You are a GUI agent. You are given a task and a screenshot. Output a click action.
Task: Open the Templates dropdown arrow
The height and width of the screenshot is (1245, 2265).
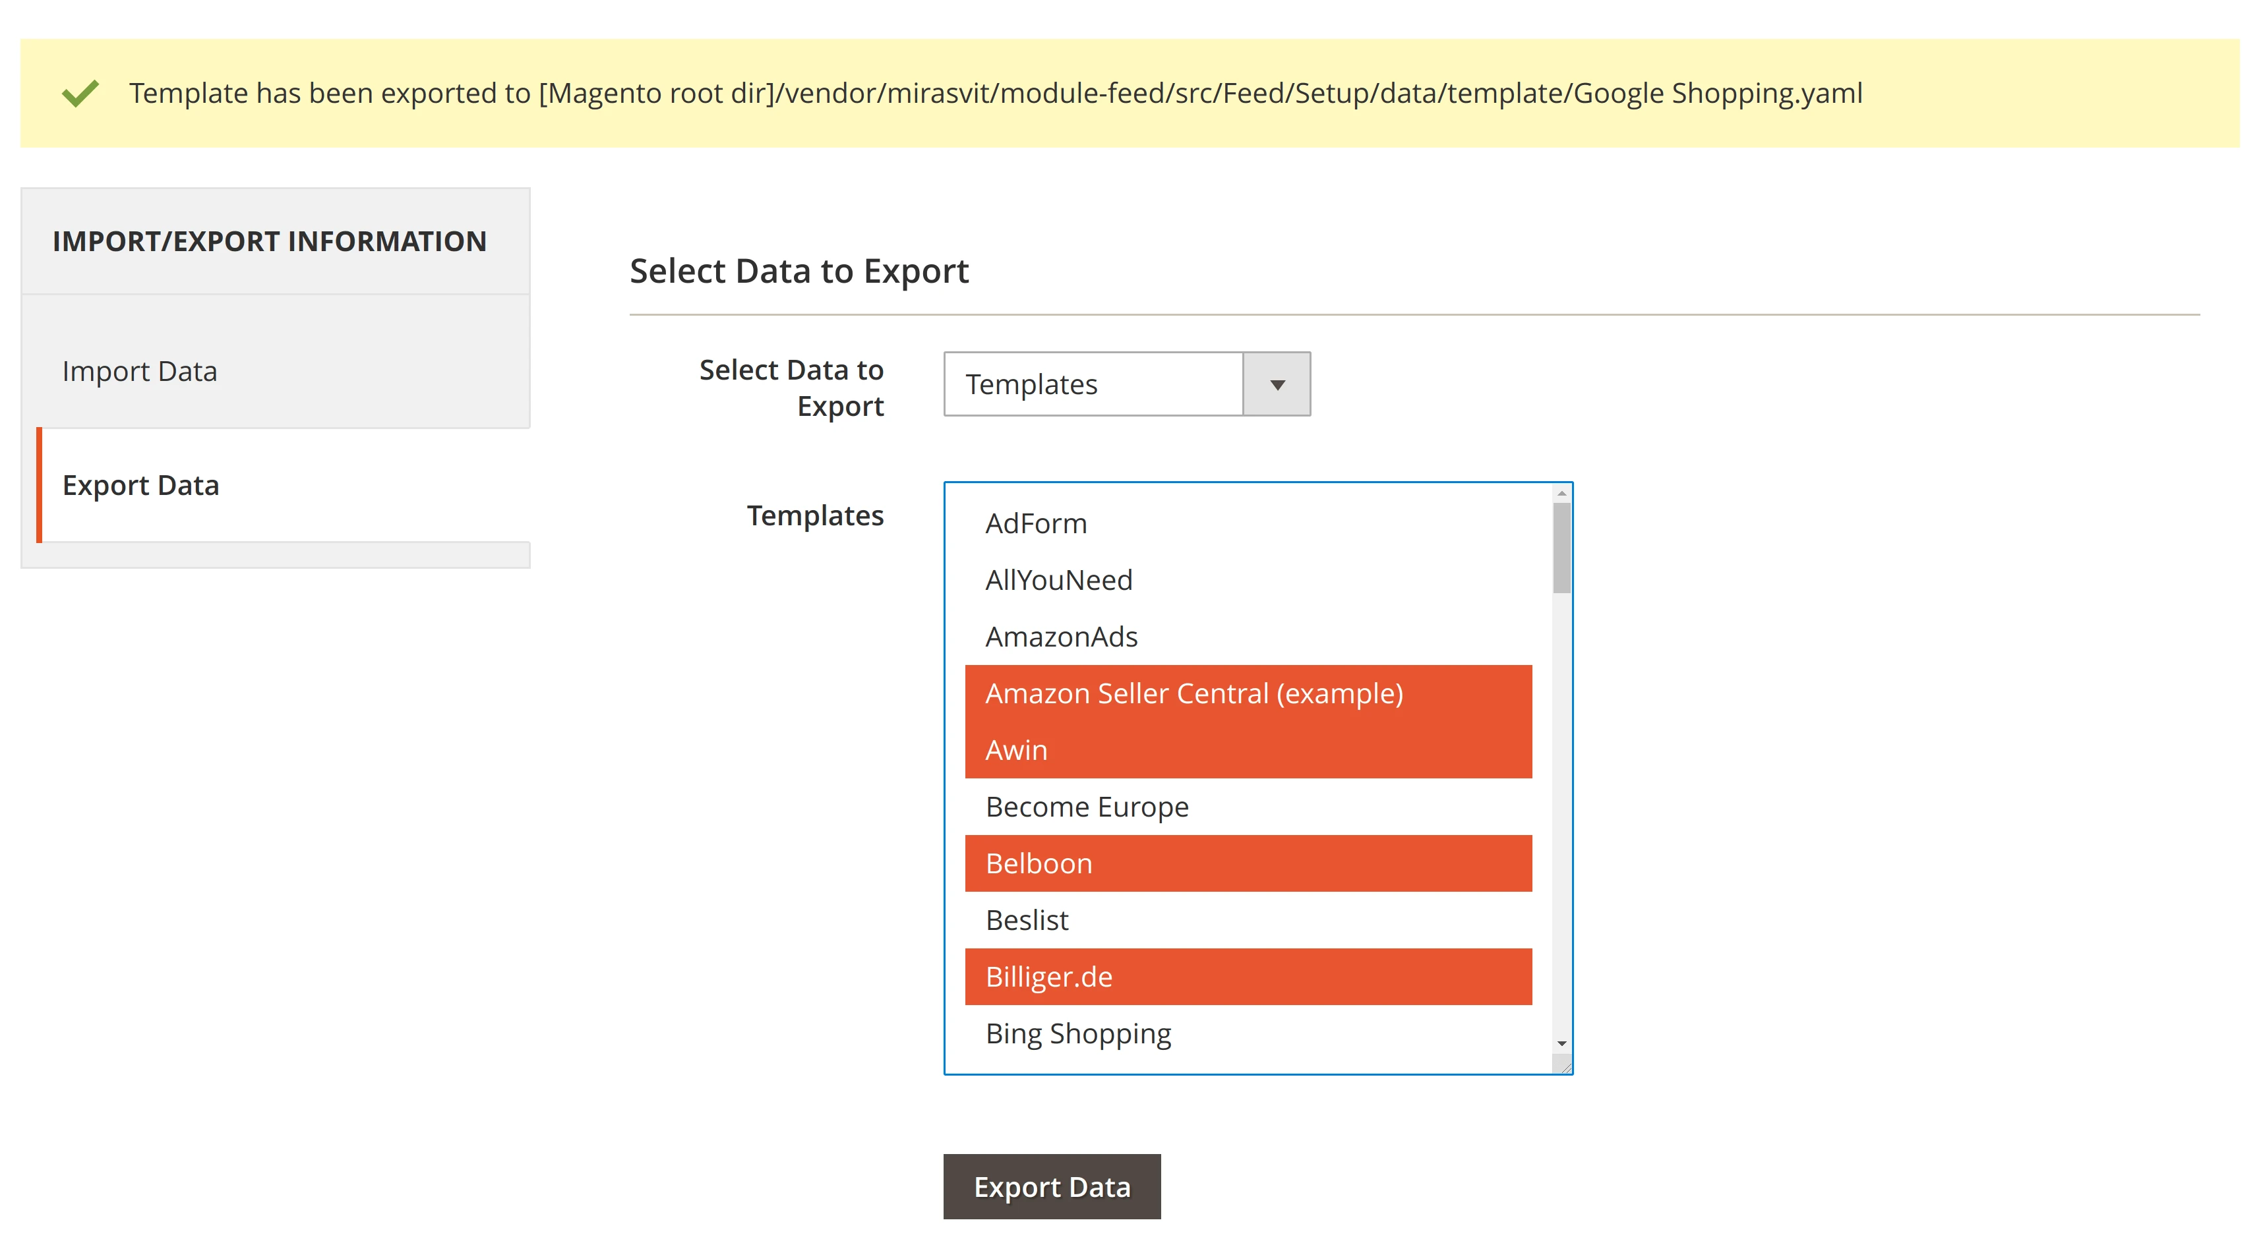tap(1277, 385)
